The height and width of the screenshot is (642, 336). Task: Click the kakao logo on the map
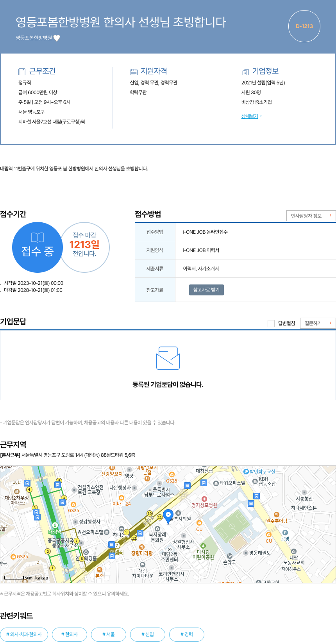pyautogui.click(x=42, y=578)
